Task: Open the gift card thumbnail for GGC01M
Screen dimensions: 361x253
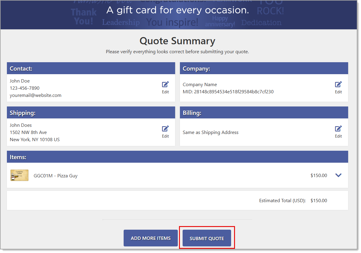Action: (x=19, y=175)
